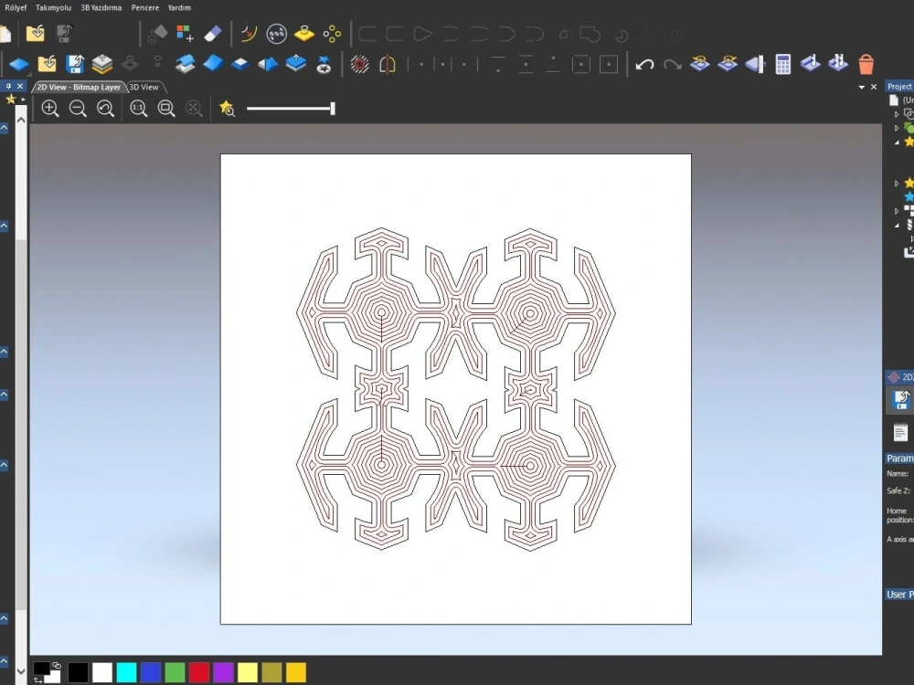Screen dimensions: 914x685
Task: Open the Yardım menu
Action: tap(179, 7)
